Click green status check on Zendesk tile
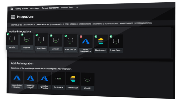Screen dimensions: 178x100 (51, 36)
